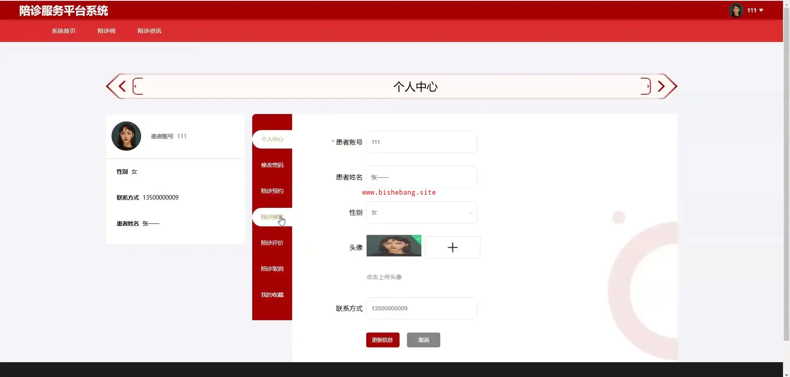Open 陪诊接取 sidebar tab

coord(272,217)
